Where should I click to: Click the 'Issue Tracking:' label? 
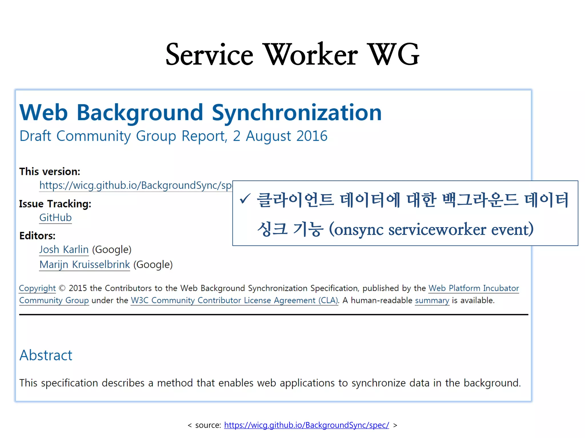pos(55,204)
